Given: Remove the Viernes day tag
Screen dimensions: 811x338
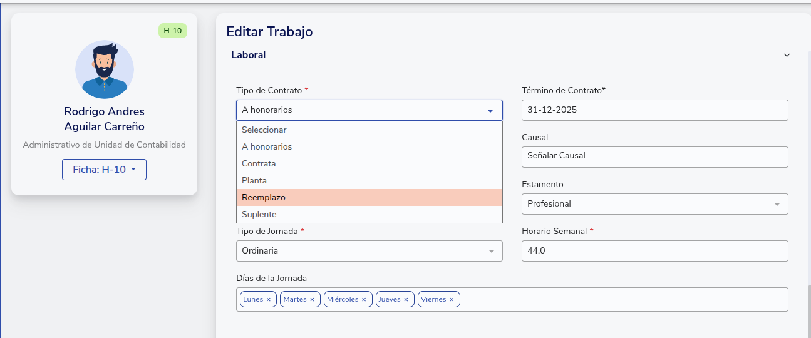Looking at the screenshot, I should (452, 300).
